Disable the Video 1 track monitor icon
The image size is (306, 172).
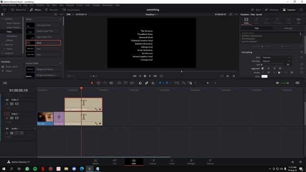[x=17, y=118]
